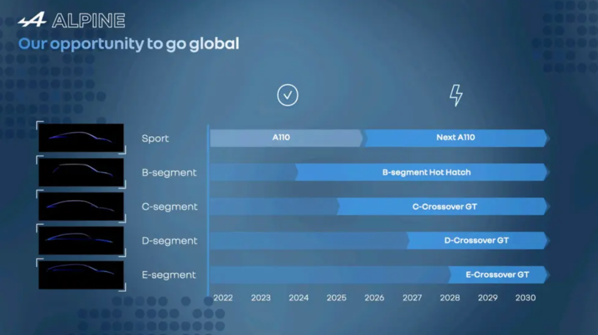
Task: Click the 2022 year label
Action: (223, 298)
